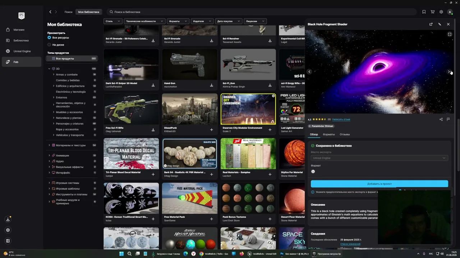Select the Unreal Engine format icon
460x258 pixels.
pyautogui.click(x=313, y=172)
